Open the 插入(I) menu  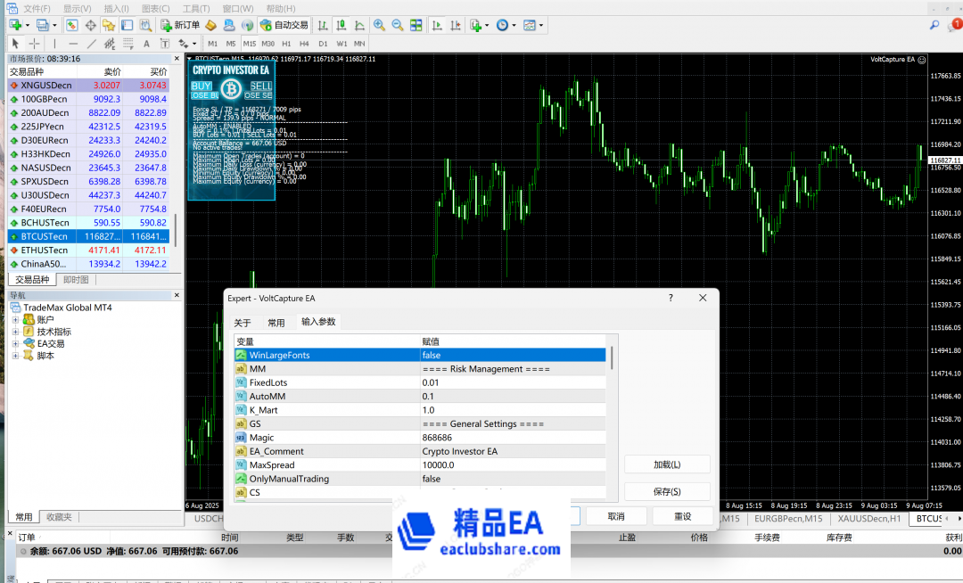[x=117, y=8]
